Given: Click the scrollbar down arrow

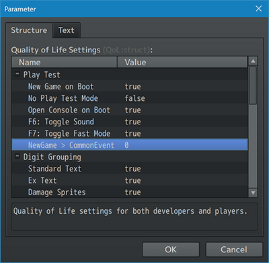Looking at the screenshot, I should pos(253,192).
